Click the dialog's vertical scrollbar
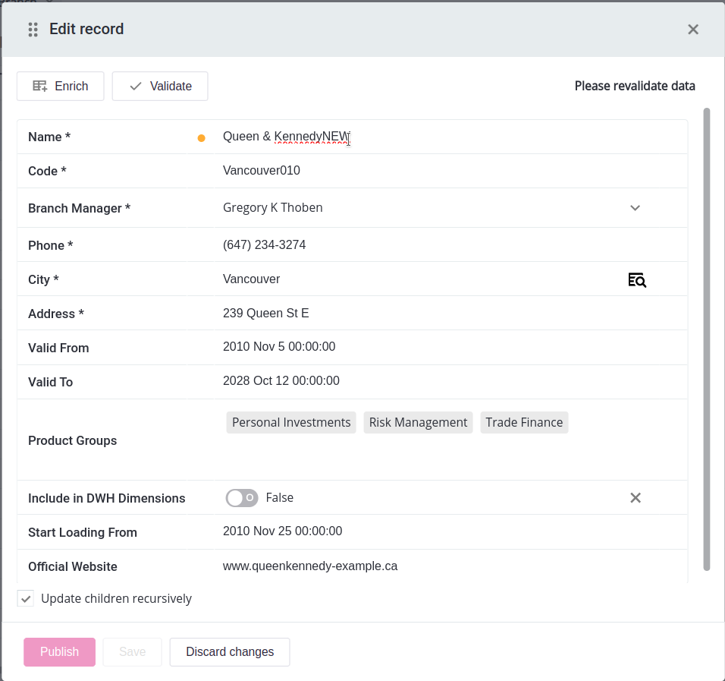 [x=707, y=338]
